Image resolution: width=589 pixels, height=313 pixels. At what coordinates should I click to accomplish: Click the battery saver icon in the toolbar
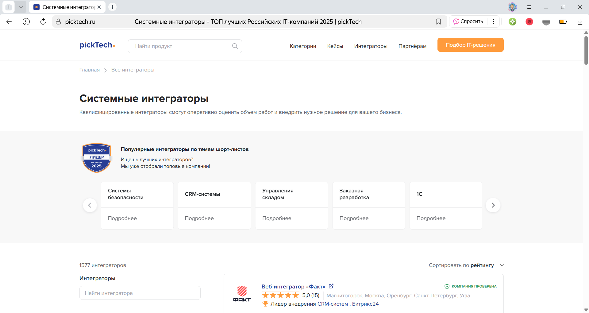pos(563,21)
